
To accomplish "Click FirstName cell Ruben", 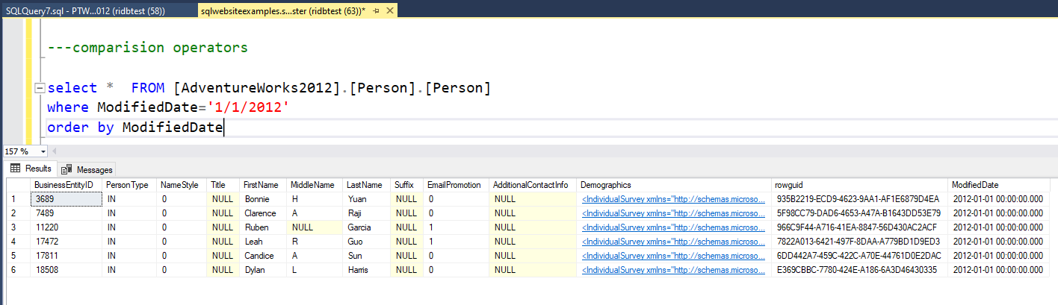I will pyautogui.click(x=263, y=227).
